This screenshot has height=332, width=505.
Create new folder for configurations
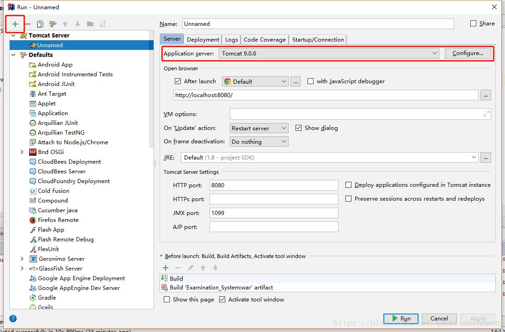[90, 24]
